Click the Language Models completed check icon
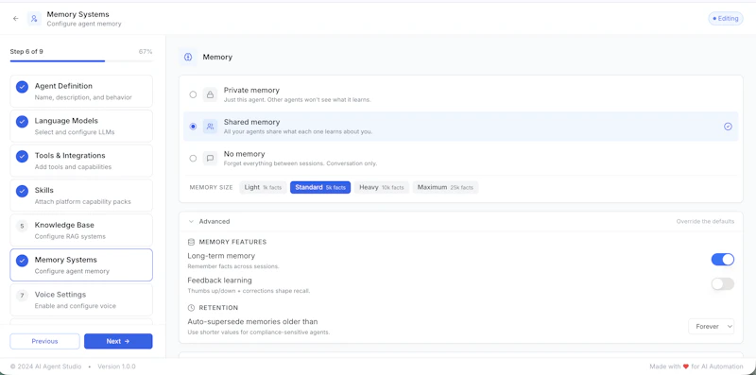Screen dimensions: 756x375 pos(22,122)
